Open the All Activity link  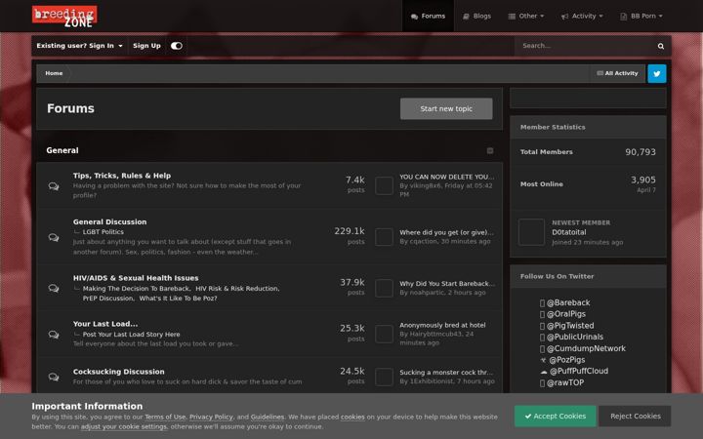point(617,73)
